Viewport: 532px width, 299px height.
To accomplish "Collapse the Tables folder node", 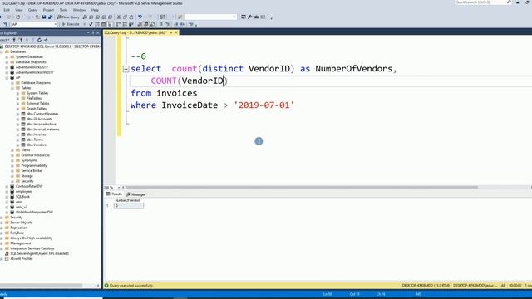I will coord(12,88).
